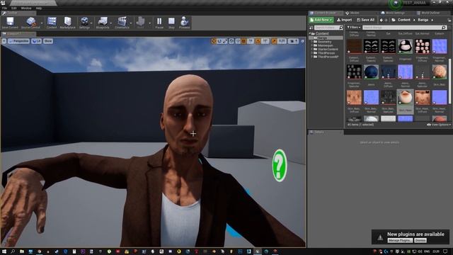Select the scale gizmo tool in viewport
The width and height of the screenshot is (453, 255).
point(225,41)
